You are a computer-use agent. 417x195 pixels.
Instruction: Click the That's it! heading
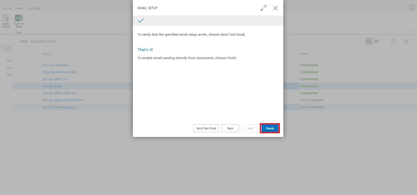[145, 50]
